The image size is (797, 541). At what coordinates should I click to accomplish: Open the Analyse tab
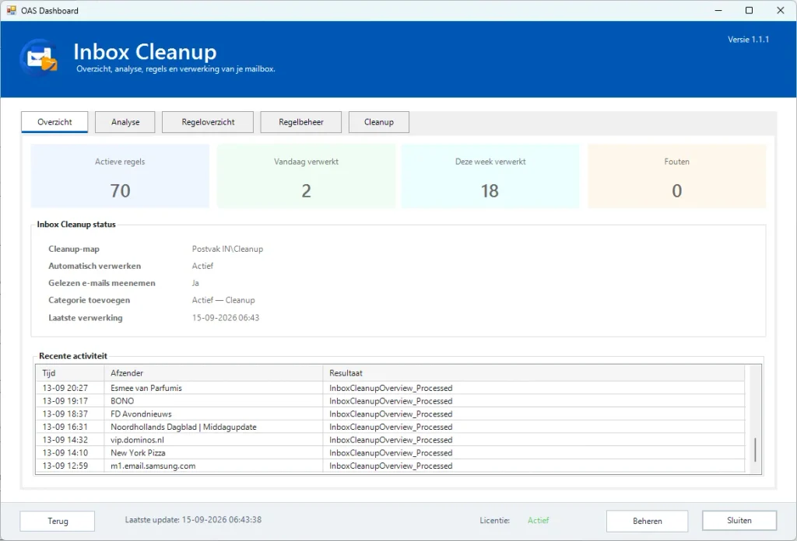(125, 122)
